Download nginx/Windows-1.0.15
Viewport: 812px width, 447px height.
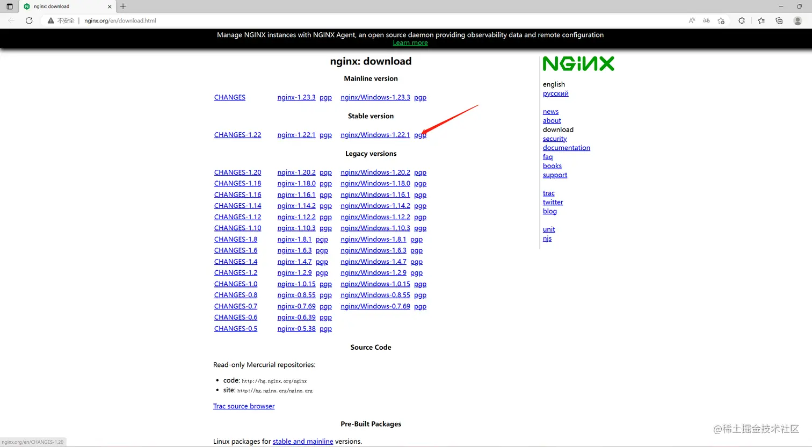tap(375, 284)
